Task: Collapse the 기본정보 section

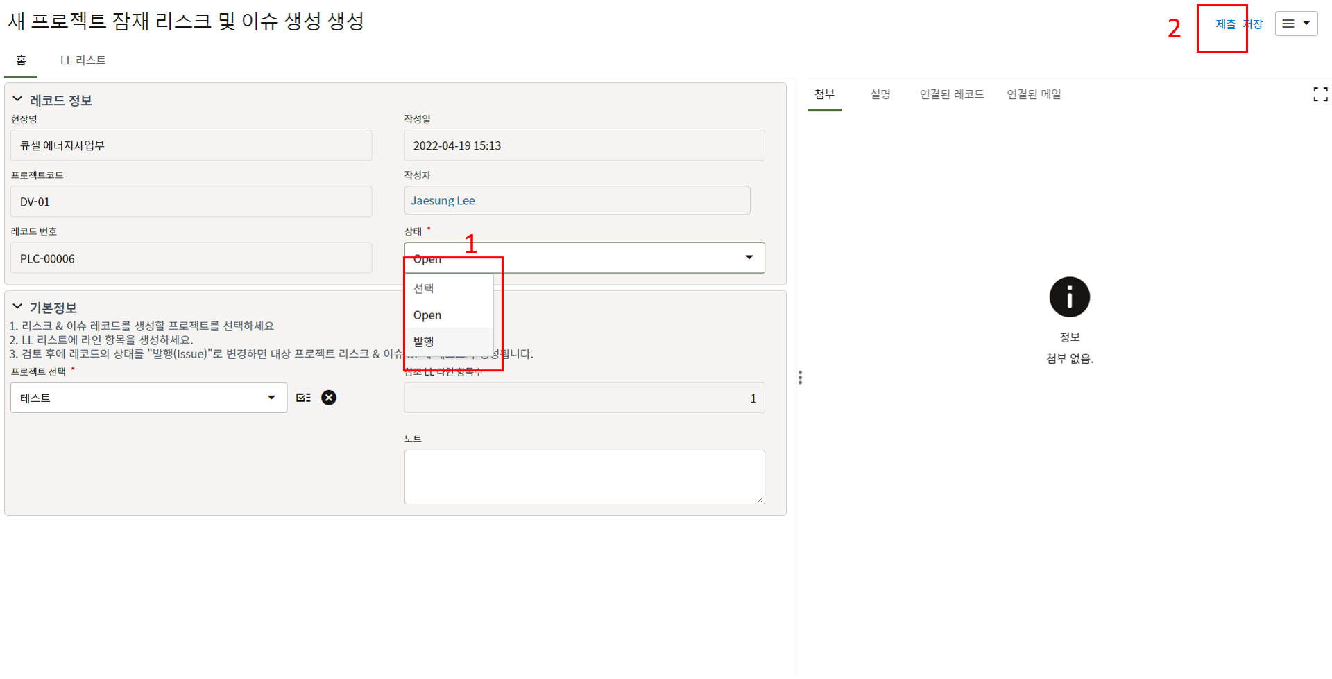Action: pyautogui.click(x=17, y=307)
